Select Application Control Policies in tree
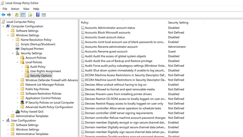Viewport: 243px width, 137px height. [x=43, y=98]
